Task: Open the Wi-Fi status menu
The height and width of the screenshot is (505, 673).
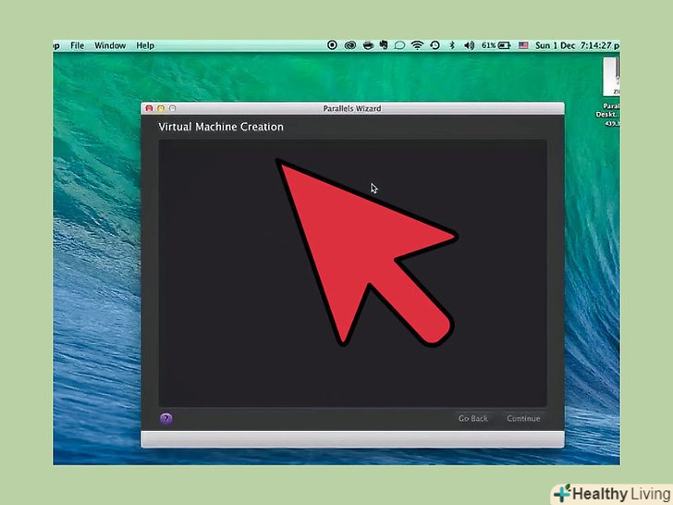Action: point(417,45)
